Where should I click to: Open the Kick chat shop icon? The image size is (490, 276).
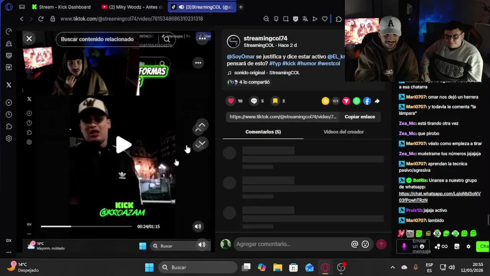point(457,246)
